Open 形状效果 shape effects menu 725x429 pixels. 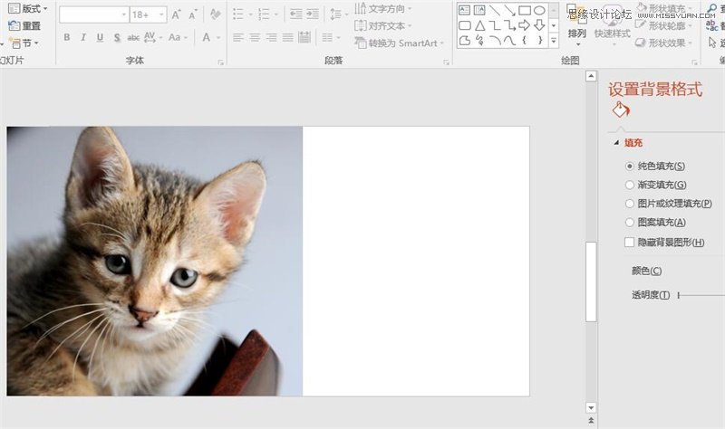point(664,43)
